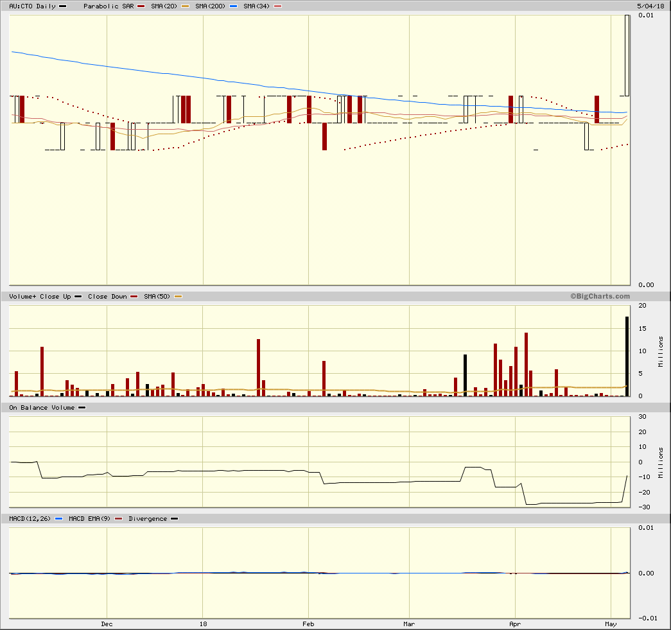Screen dimensions: 671x630
Task: Click the BigCharts.com copyright text
Action: 600,296
